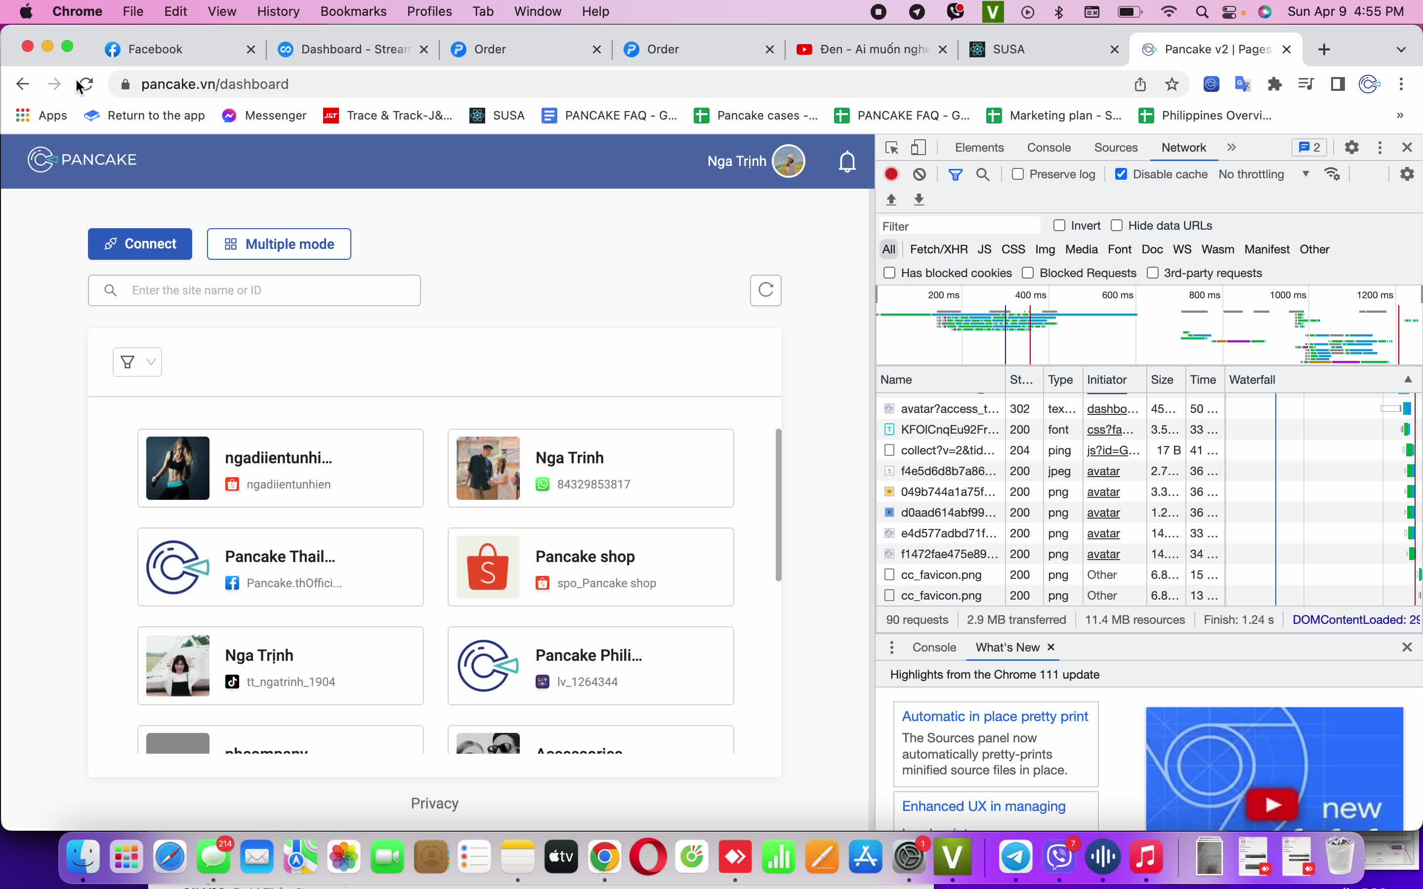Screen dimensions: 1423x889
Task: Click the red record network log button
Action: tap(891, 174)
